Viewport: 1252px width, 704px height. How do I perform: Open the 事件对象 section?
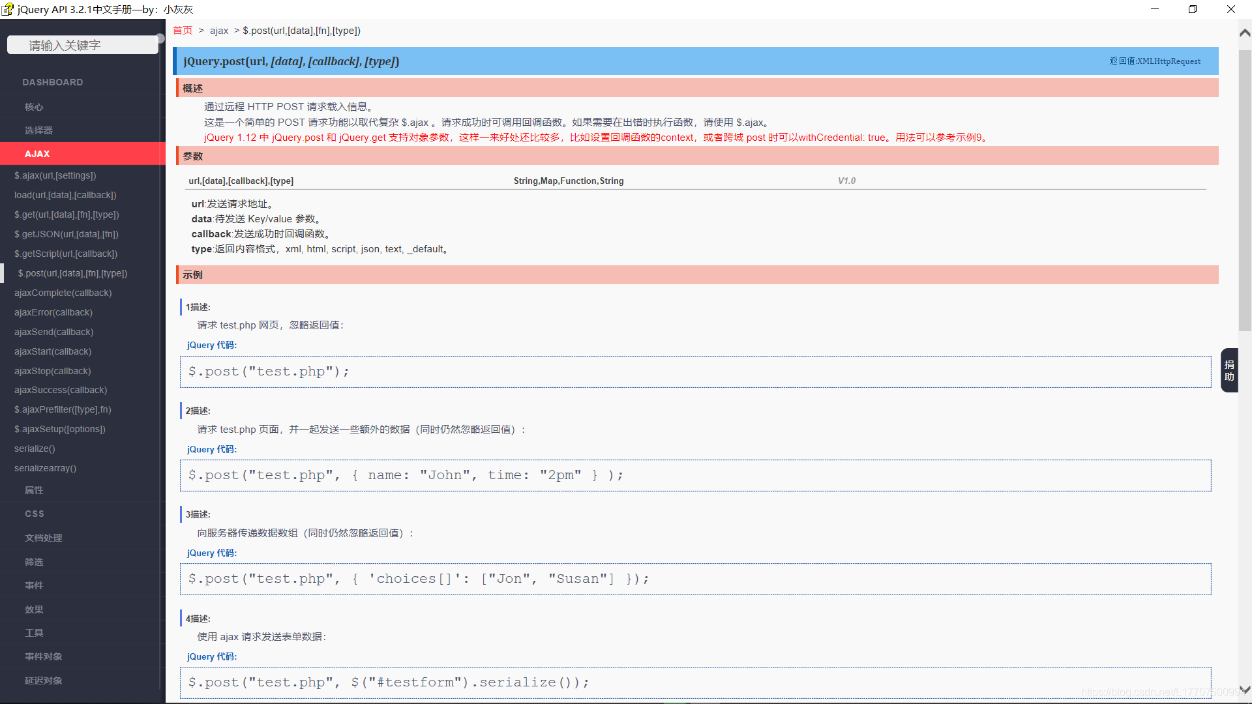click(x=43, y=656)
